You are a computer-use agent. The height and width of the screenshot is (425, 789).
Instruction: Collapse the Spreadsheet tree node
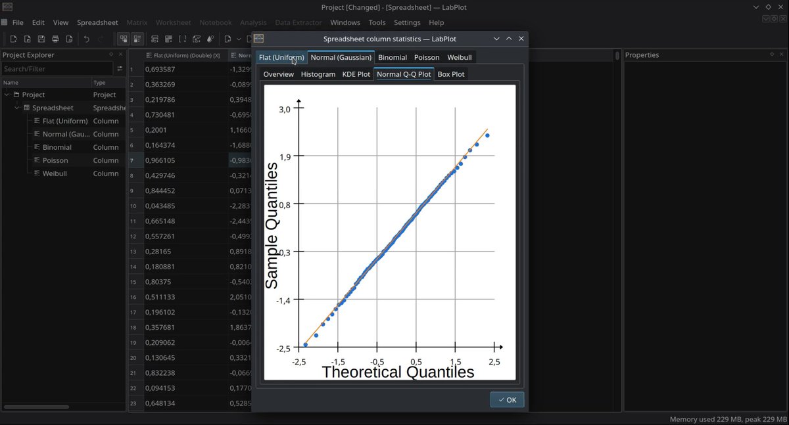point(16,107)
